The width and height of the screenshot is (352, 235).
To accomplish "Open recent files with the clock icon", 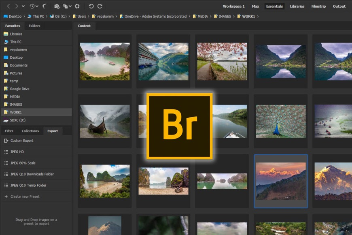I will (32, 6).
